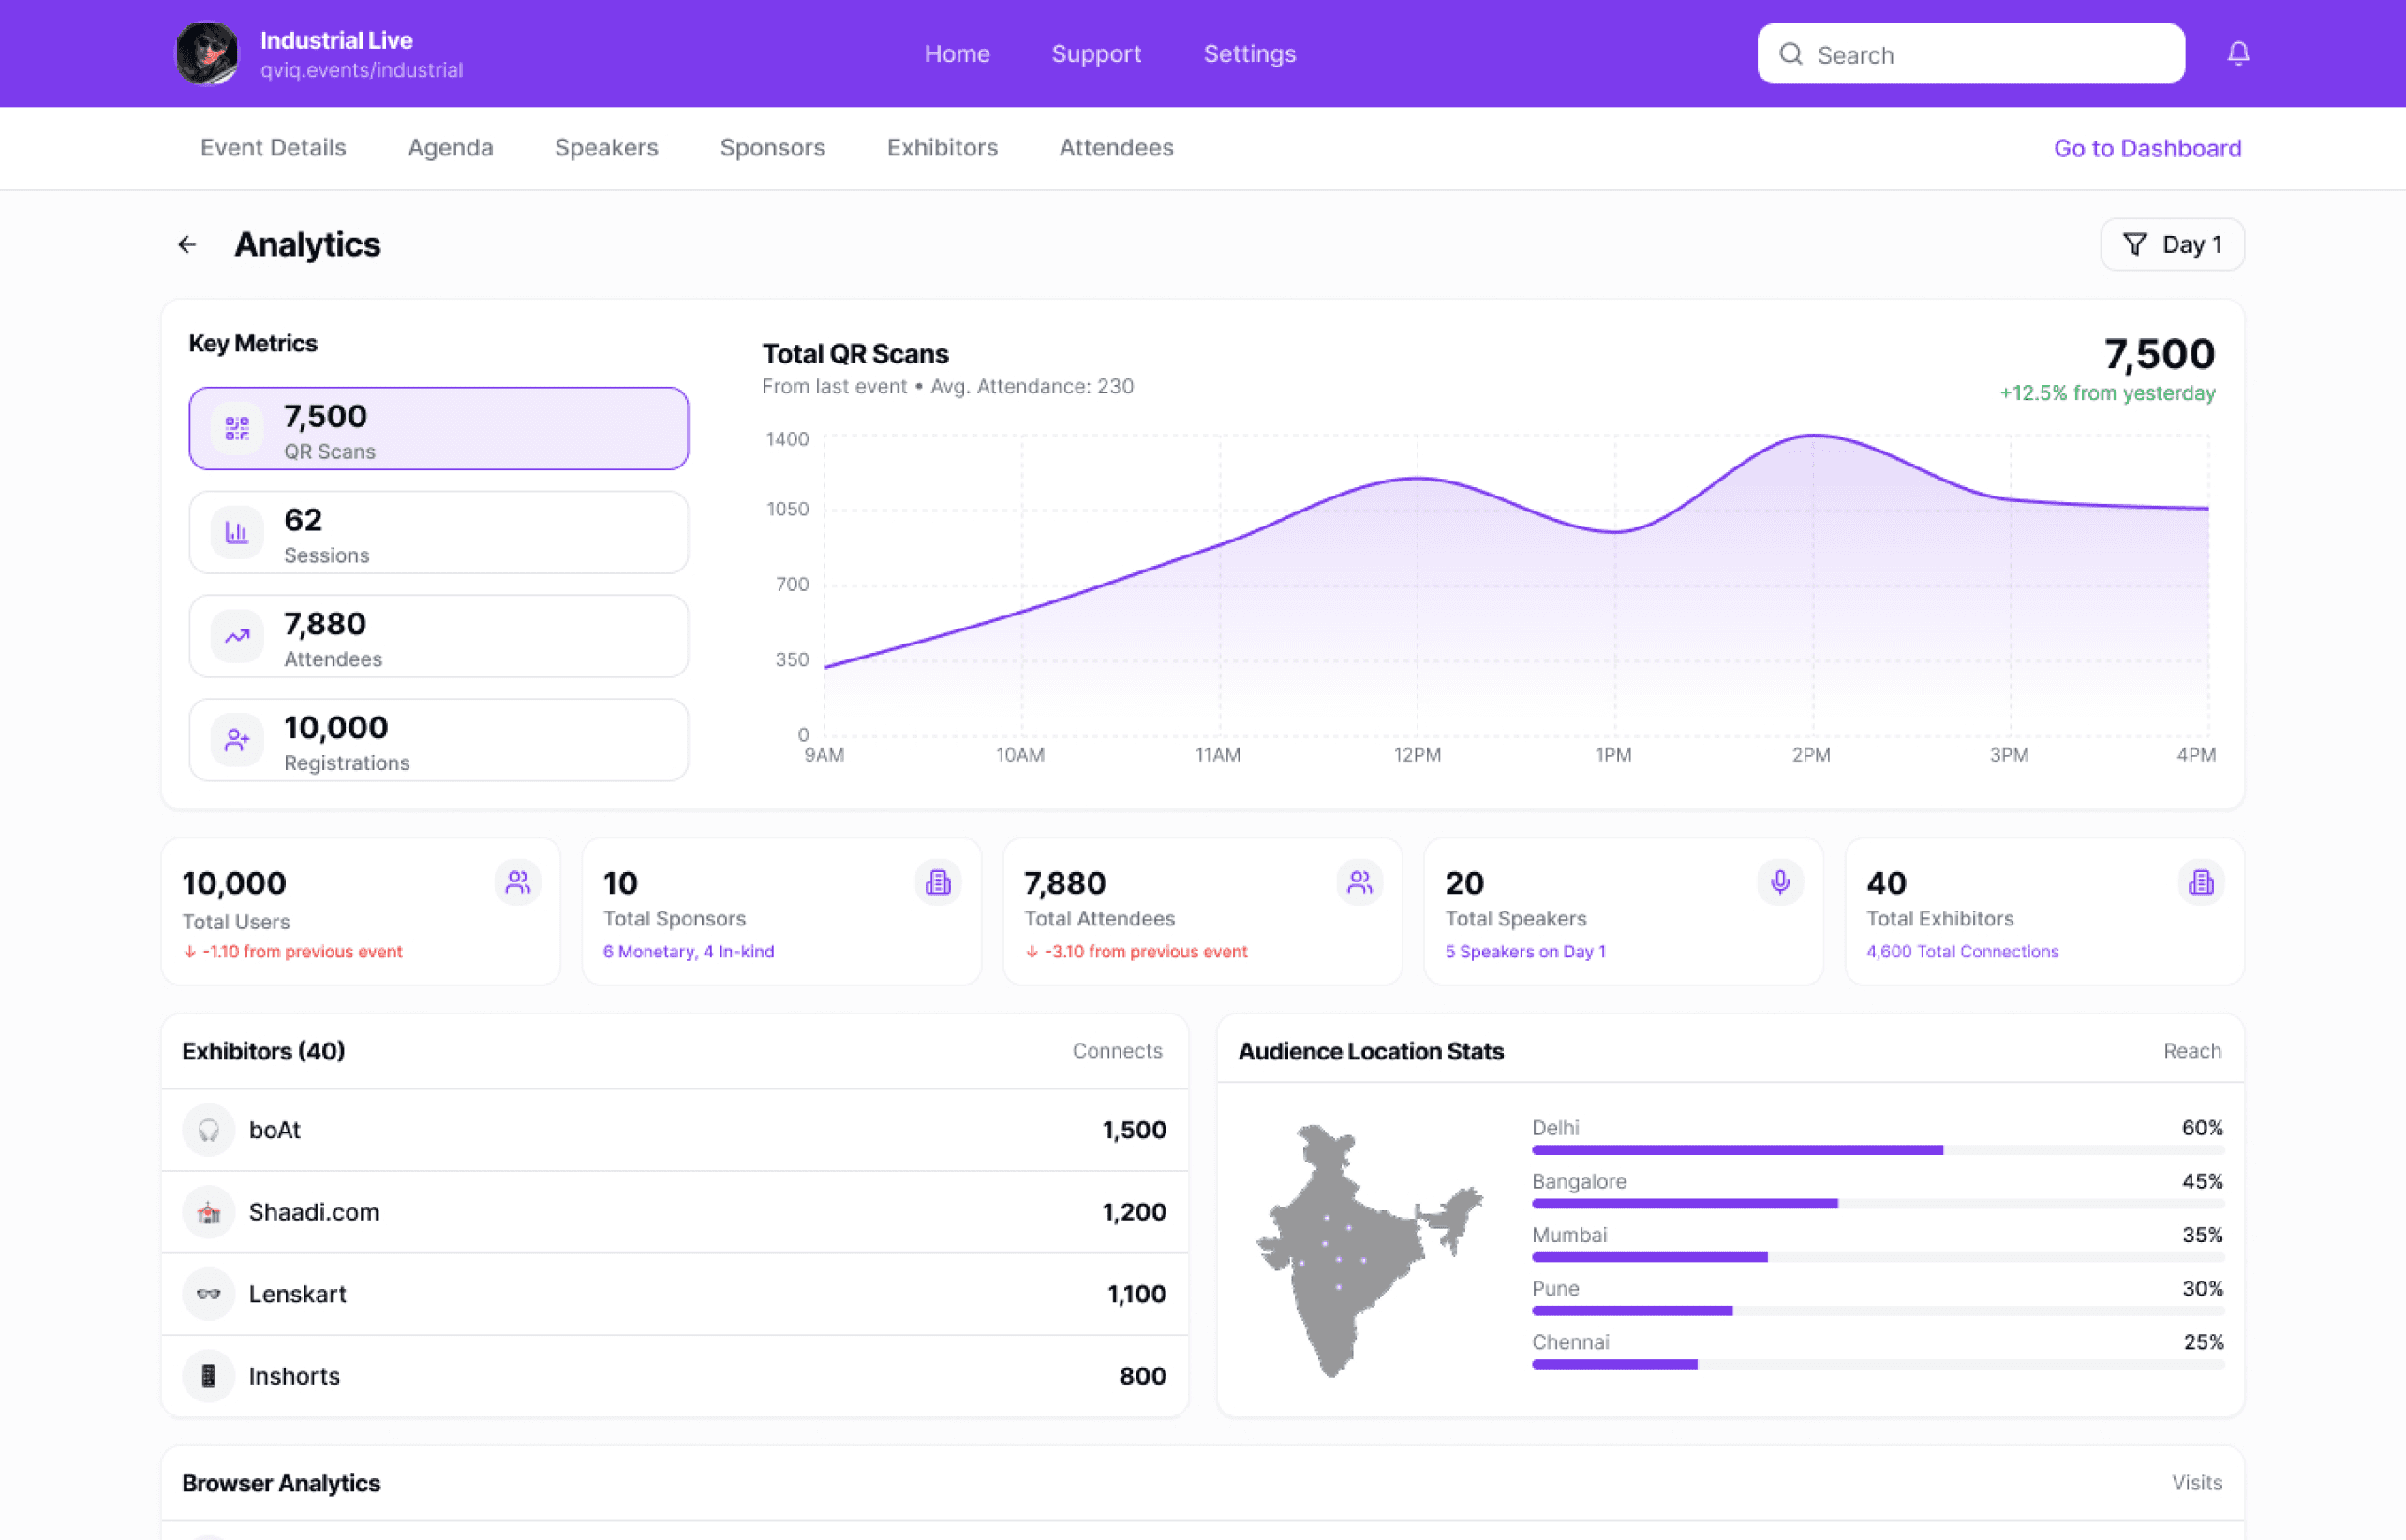The image size is (2406, 1540).
Task: Open the Sponsors tab
Action: click(772, 148)
